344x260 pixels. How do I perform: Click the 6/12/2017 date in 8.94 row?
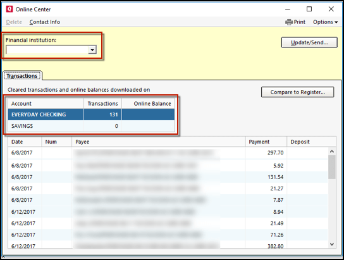[x=23, y=212]
